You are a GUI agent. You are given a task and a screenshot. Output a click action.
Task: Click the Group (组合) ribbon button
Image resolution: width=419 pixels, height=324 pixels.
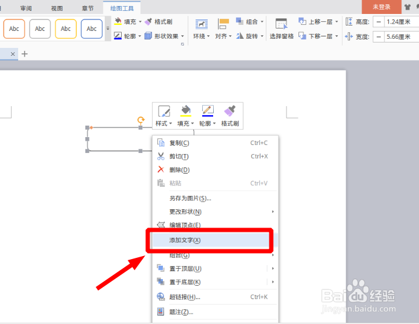coord(250,21)
